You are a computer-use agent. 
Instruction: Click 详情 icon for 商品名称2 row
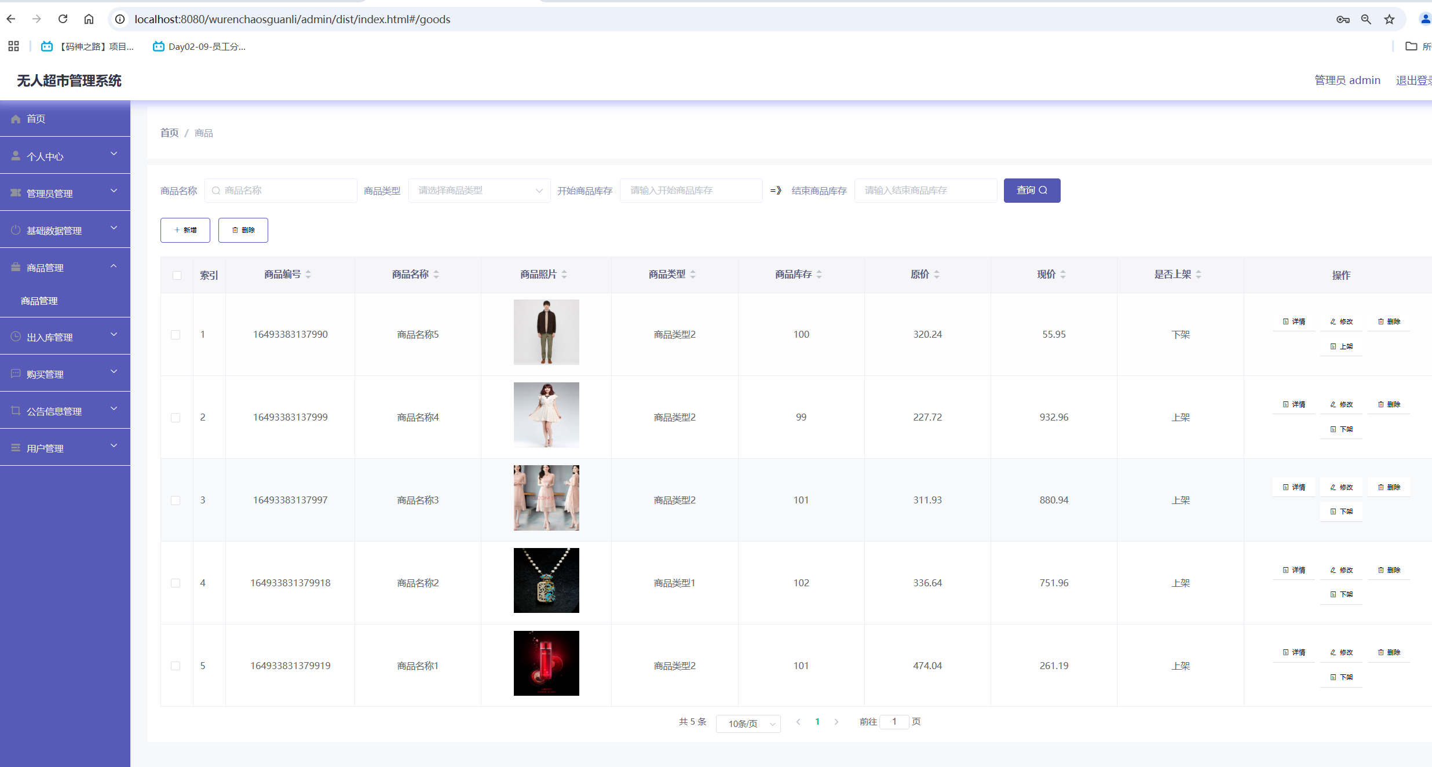click(1286, 570)
